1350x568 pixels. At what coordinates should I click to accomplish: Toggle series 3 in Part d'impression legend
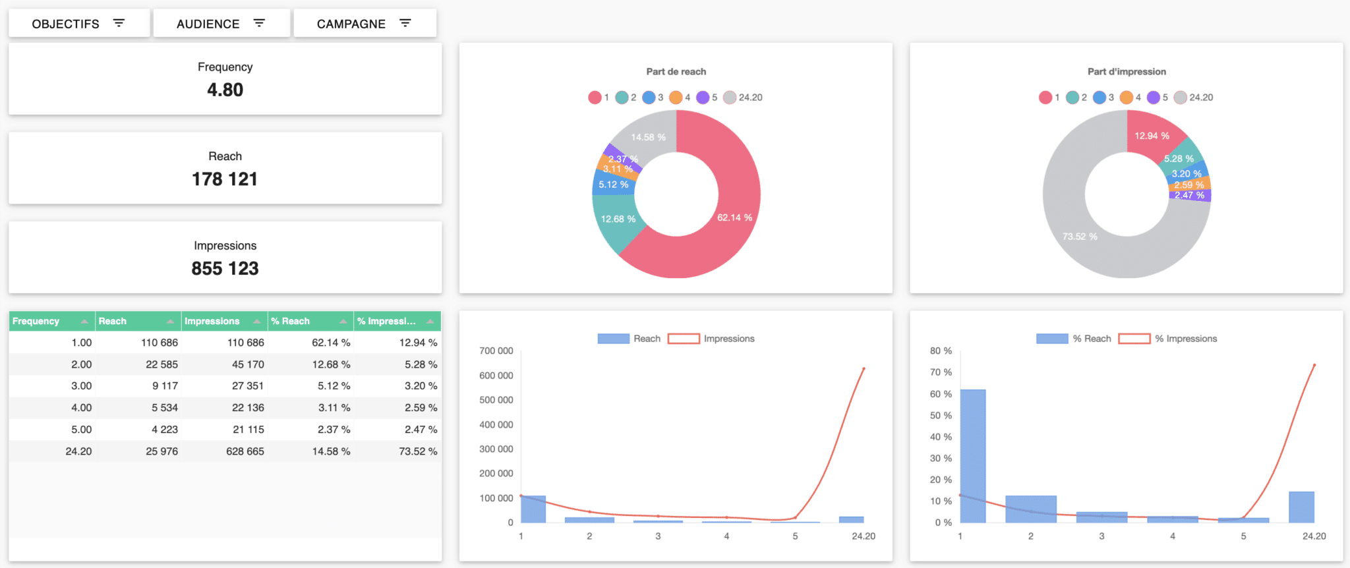pos(1103,98)
